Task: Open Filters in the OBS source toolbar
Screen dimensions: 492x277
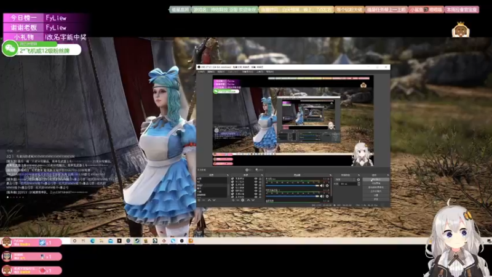Action: [x=259, y=170]
